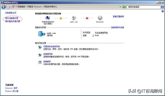Screen dimensions: 165x96
Task: Open 更改适配器设置 link
Action: click(12, 18)
